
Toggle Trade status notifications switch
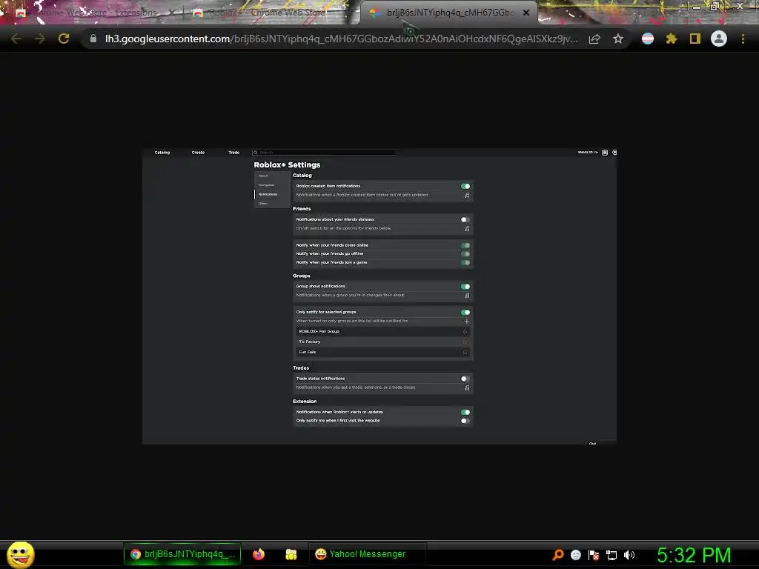coord(465,379)
